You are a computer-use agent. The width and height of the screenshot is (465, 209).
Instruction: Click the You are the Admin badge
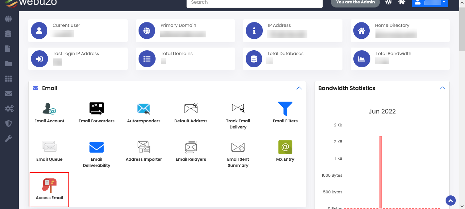355,2
